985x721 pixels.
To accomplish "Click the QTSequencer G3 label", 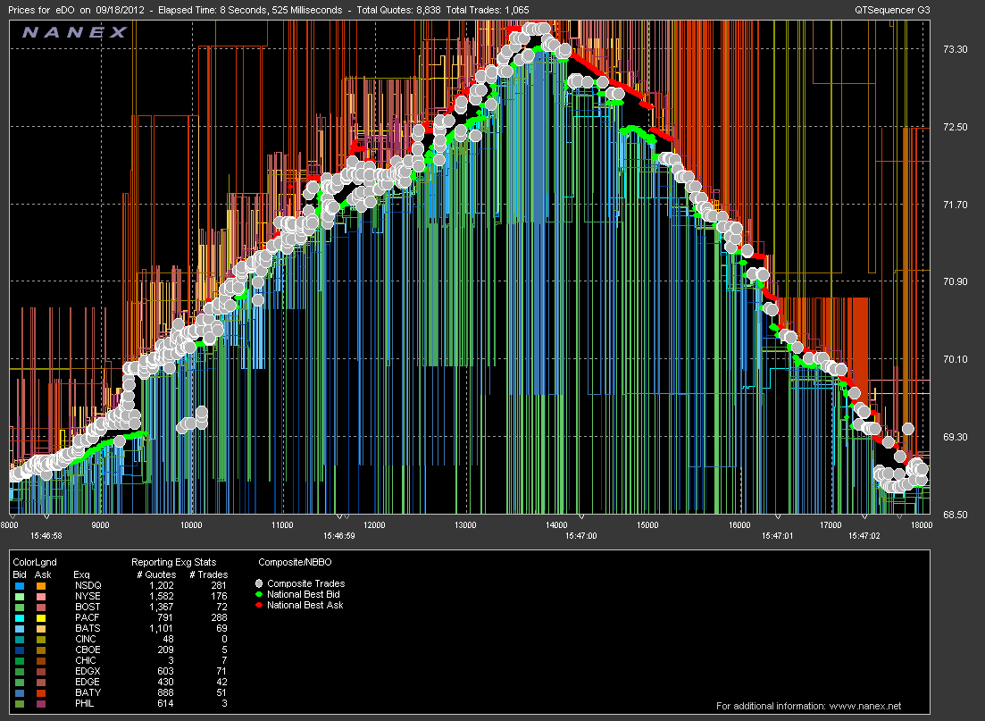I will click(x=892, y=10).
